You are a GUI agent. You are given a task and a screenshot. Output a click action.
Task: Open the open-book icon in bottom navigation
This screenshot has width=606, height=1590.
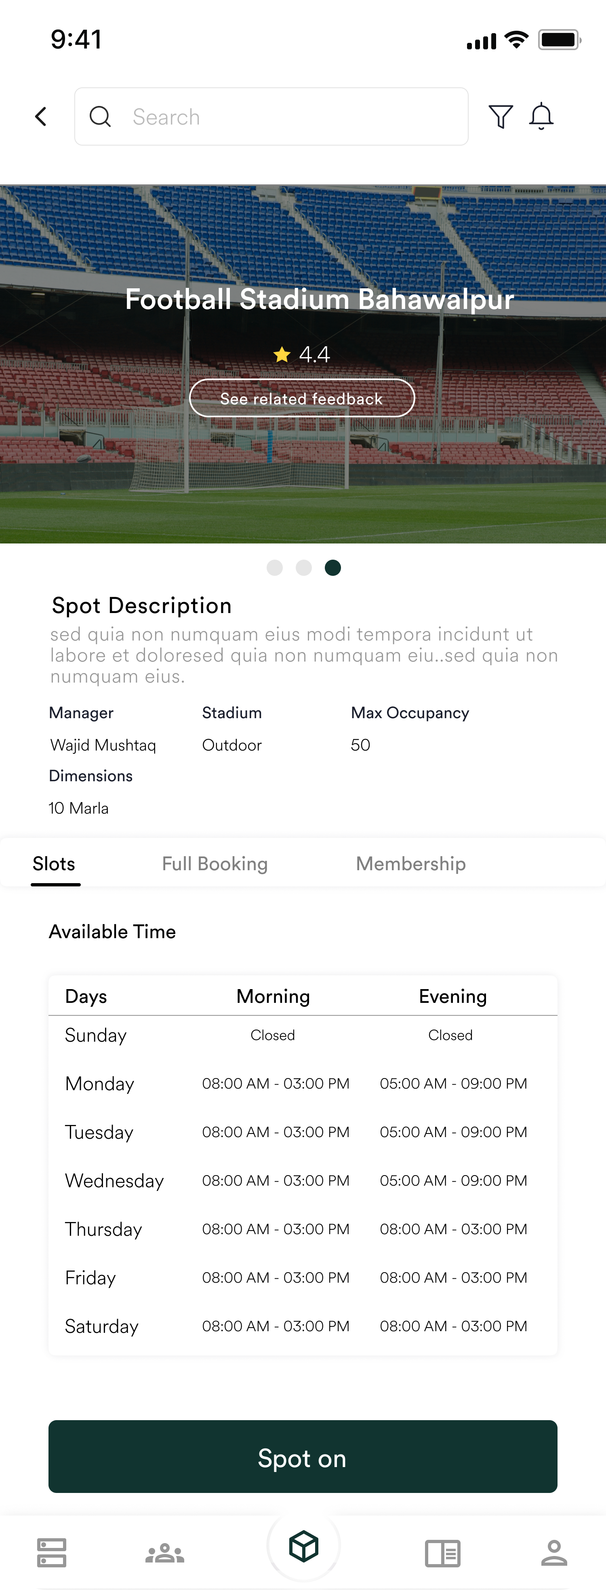[x=442, y=1553]
